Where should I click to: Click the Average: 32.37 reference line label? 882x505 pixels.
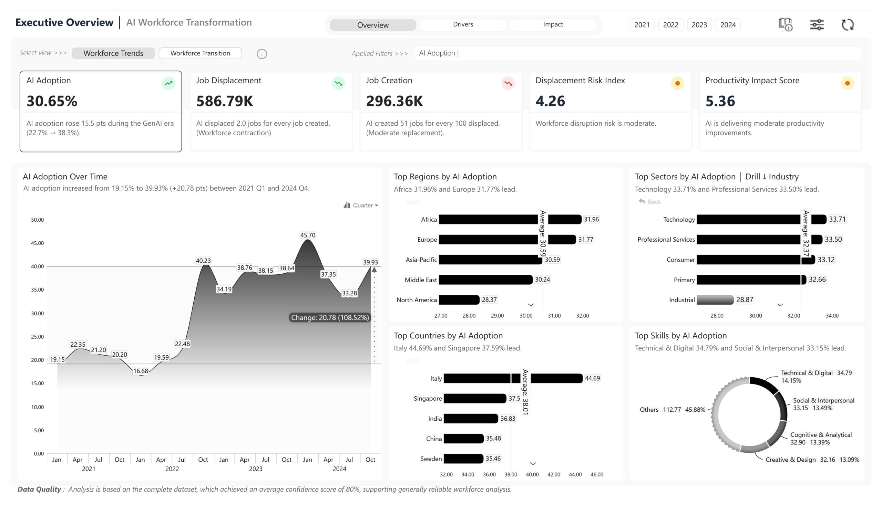(x=806, y=233)
